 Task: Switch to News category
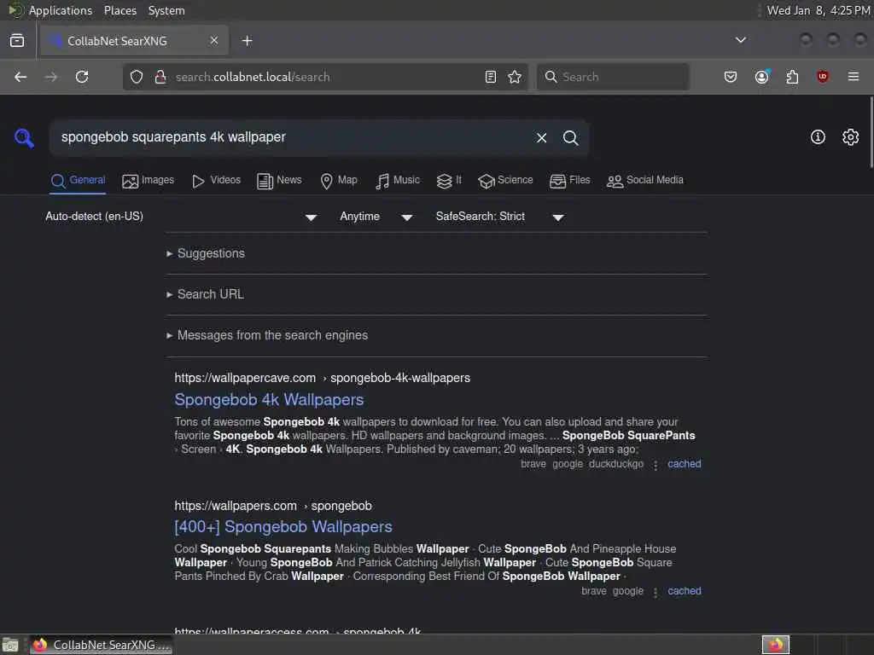(x=279, y=181)
